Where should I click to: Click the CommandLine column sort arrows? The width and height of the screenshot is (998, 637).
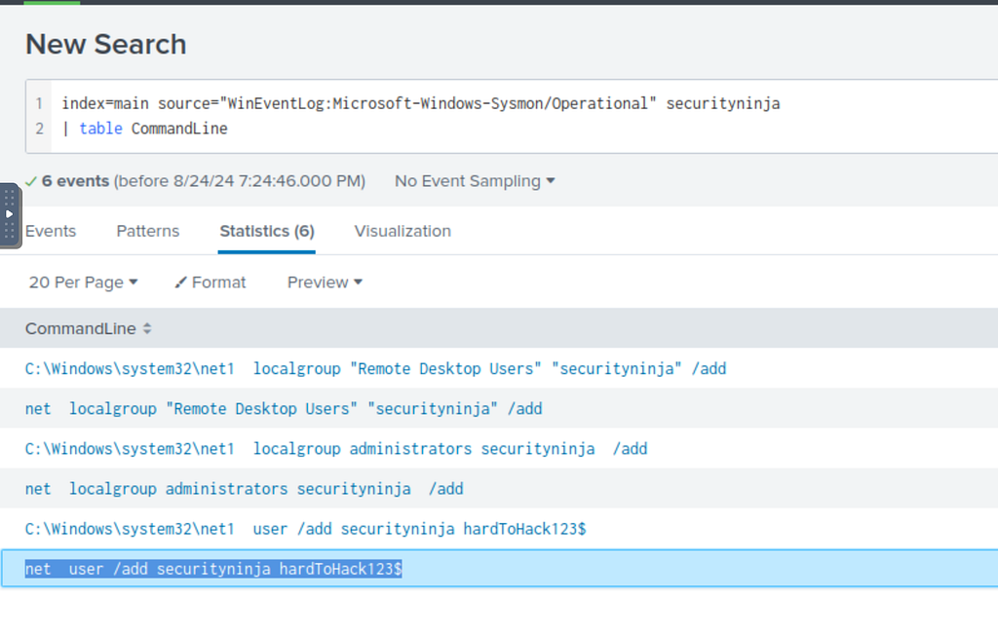(x=147, y=328)
